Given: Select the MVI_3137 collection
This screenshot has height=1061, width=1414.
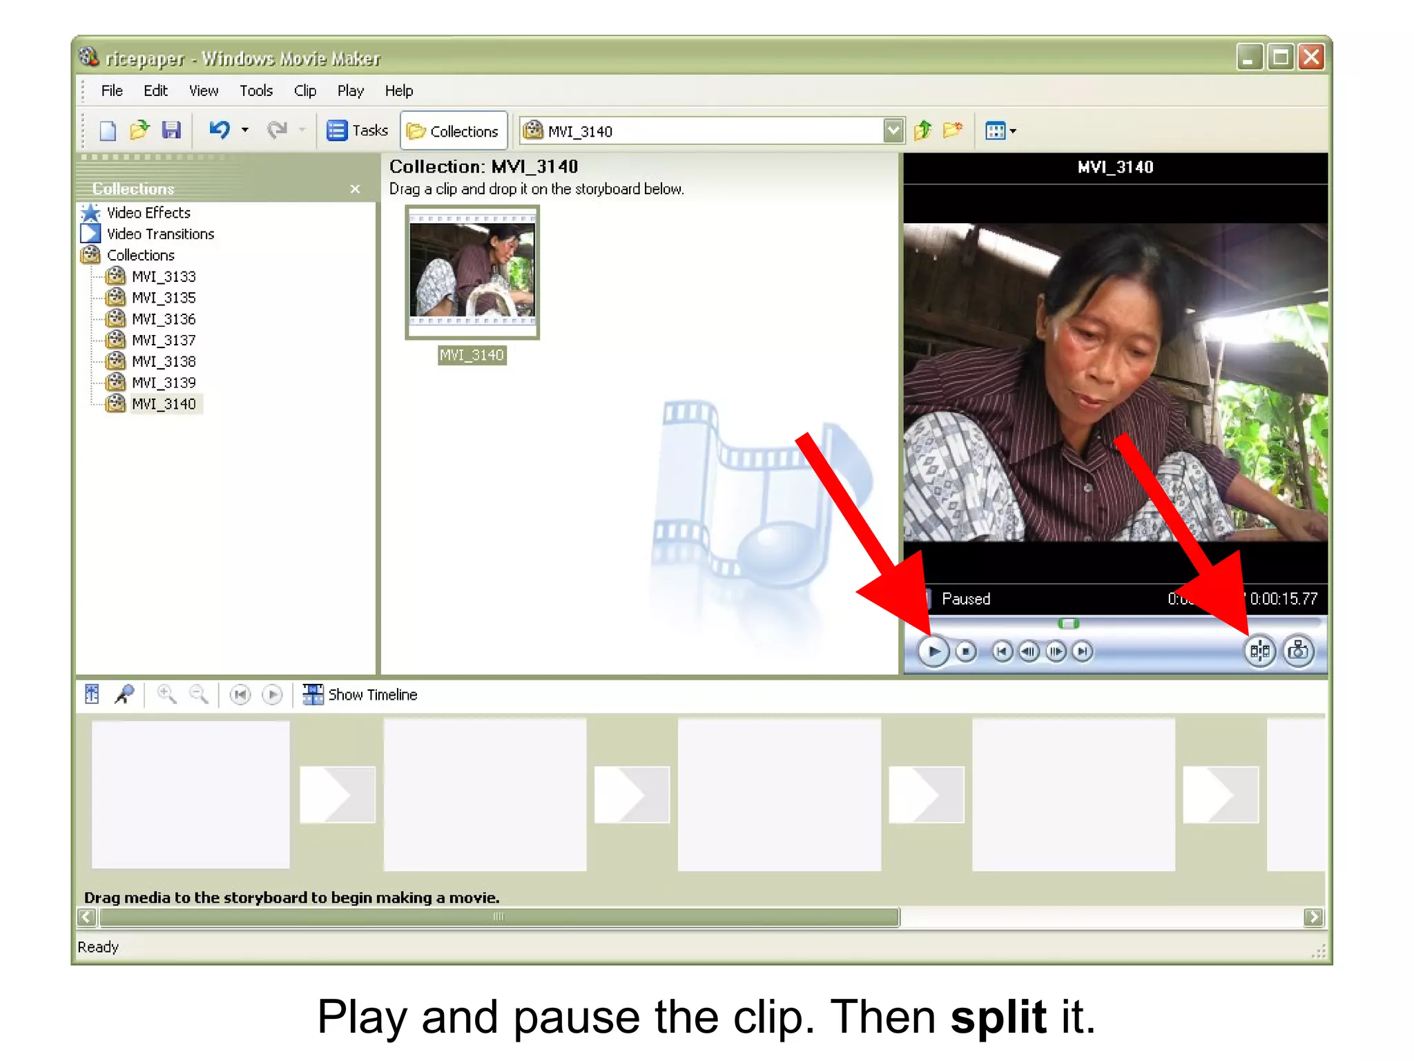Looking at the screenshot, I should [164, 341].
